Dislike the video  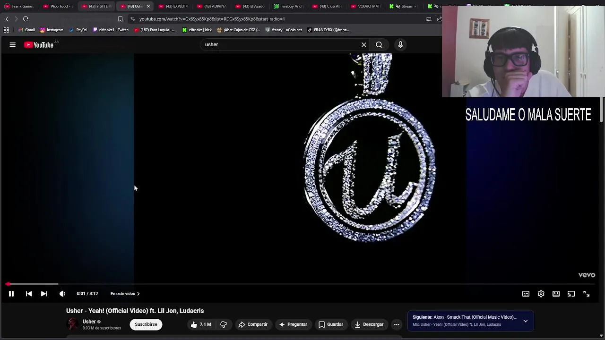pos(224,324)
